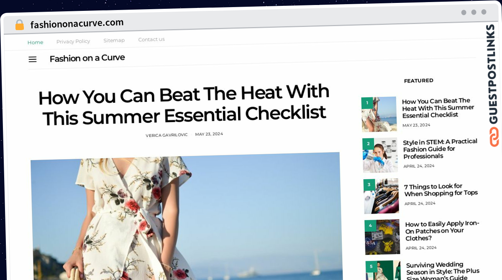Viewport: 502px width, 280px height.
Task: Click the floral dress hero image
Action: [186, 217]
